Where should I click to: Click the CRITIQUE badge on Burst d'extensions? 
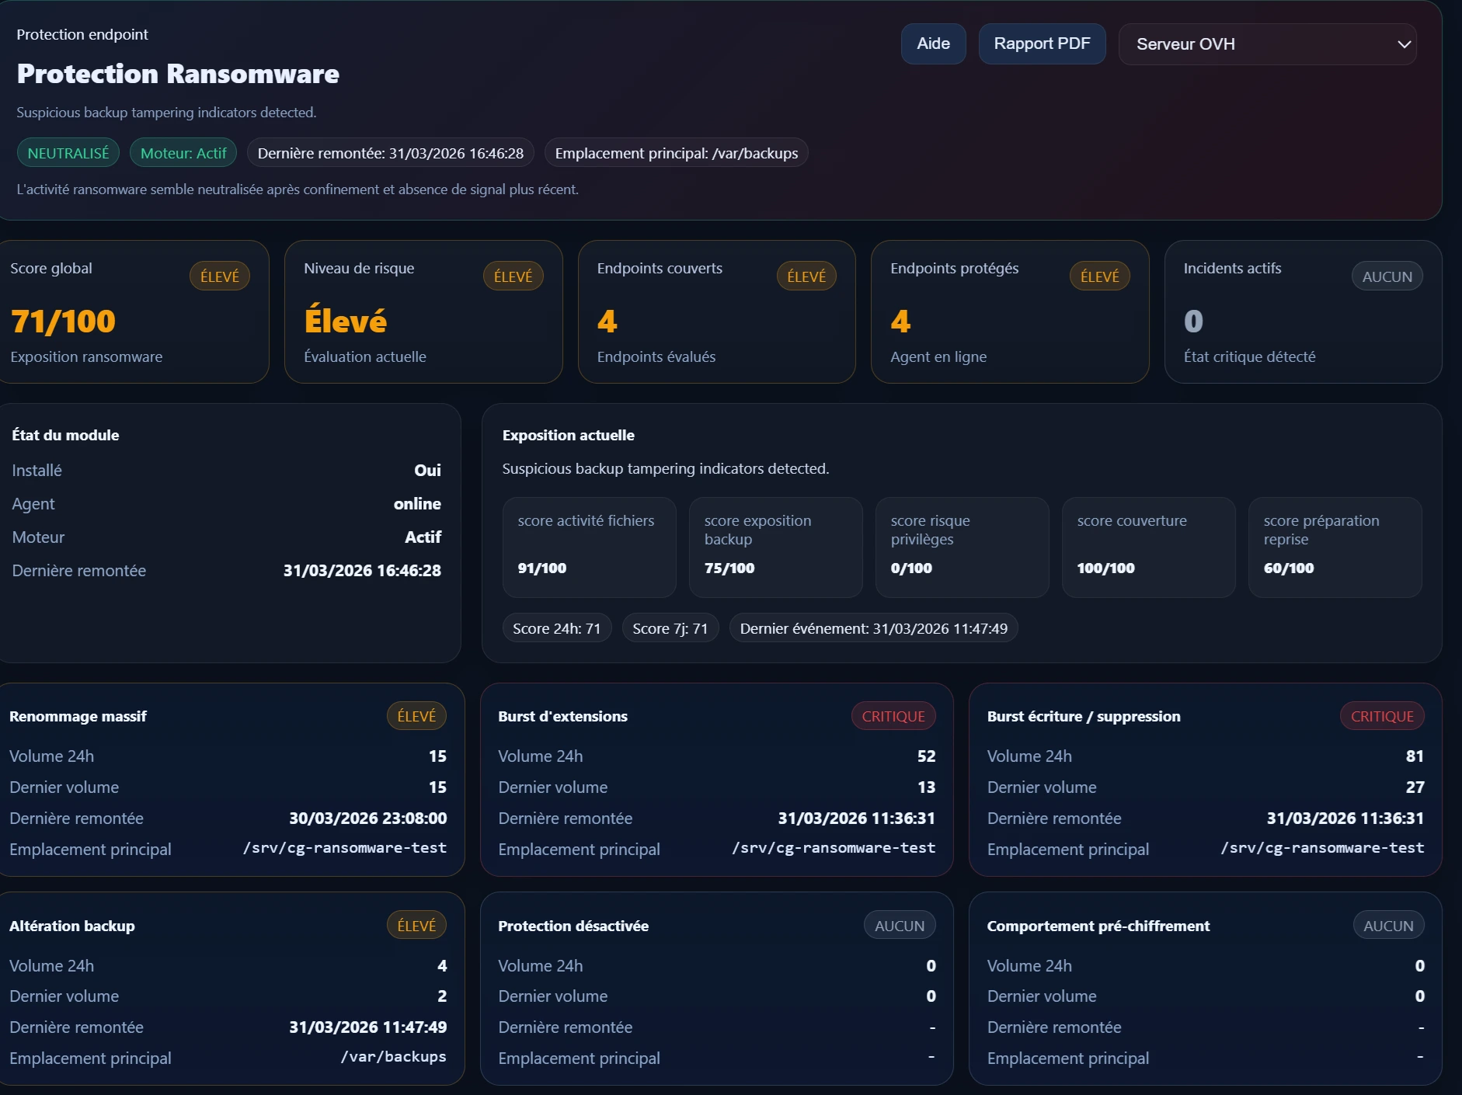pyautogui.click(x=893, y=715)
